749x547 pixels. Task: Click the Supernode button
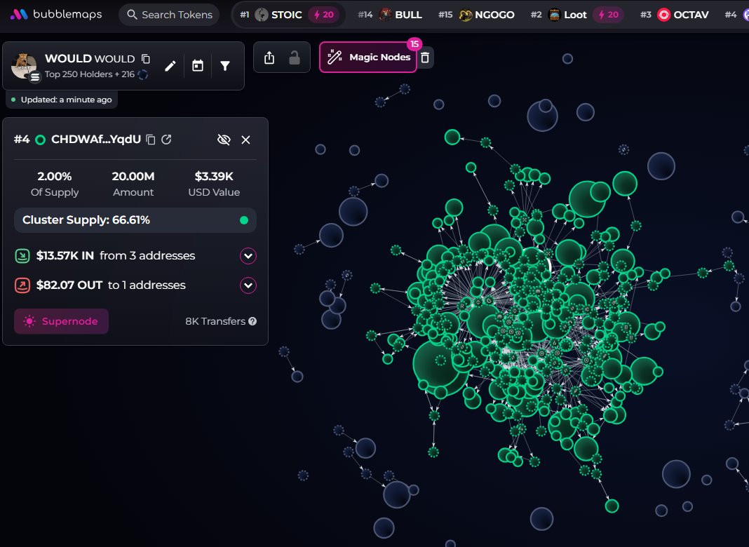61,321
